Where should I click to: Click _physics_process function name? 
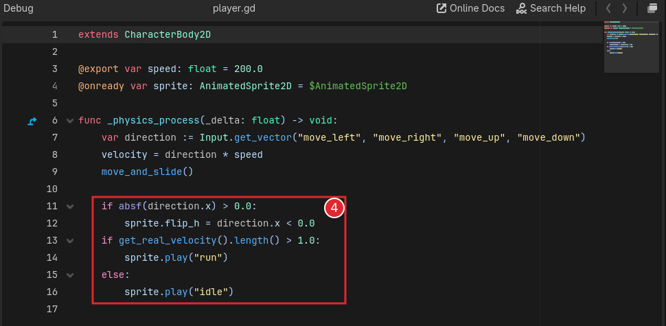pos(153,121)
